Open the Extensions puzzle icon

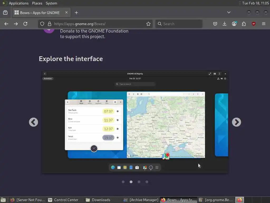point(244,24)
